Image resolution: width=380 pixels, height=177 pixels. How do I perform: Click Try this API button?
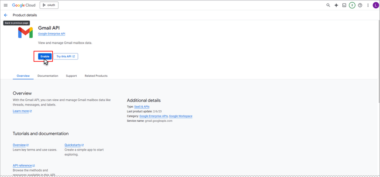pyautogui.click(x=66, y=56)
